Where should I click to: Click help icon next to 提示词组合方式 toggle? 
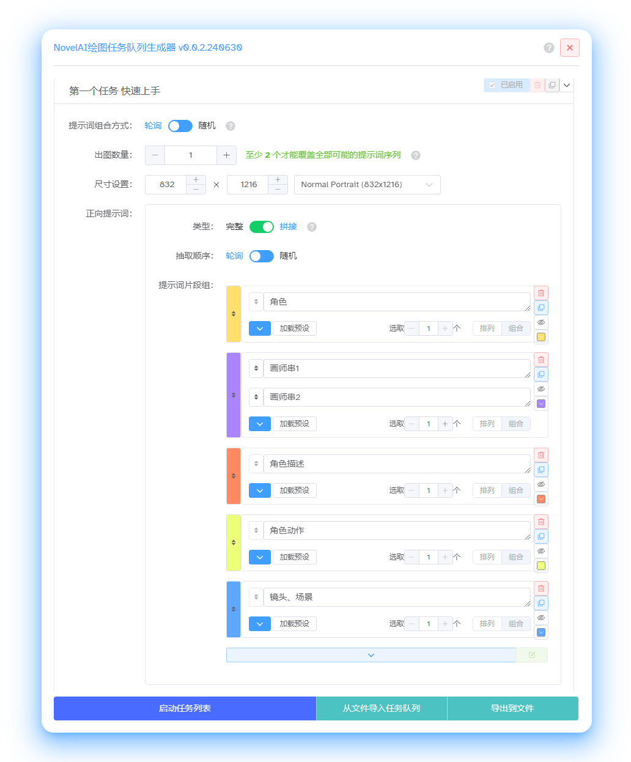(x=231, y=126)
